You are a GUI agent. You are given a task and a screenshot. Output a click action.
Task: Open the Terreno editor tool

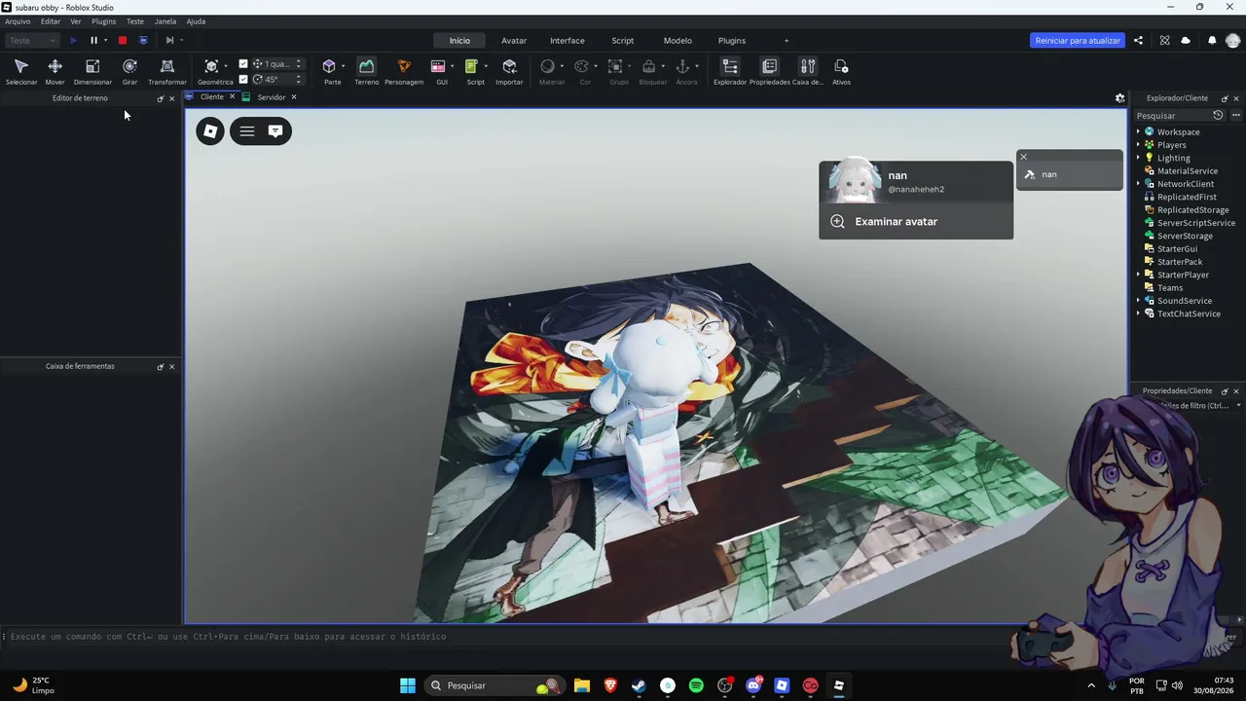366,71
